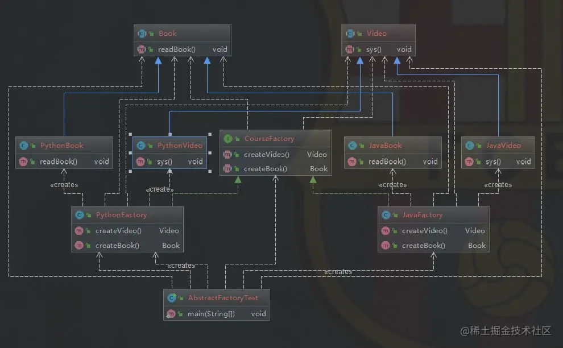Click «create» label below JavaVideo
The width and height of the screenshot is (563, 348).
click(x=498, y=185)
